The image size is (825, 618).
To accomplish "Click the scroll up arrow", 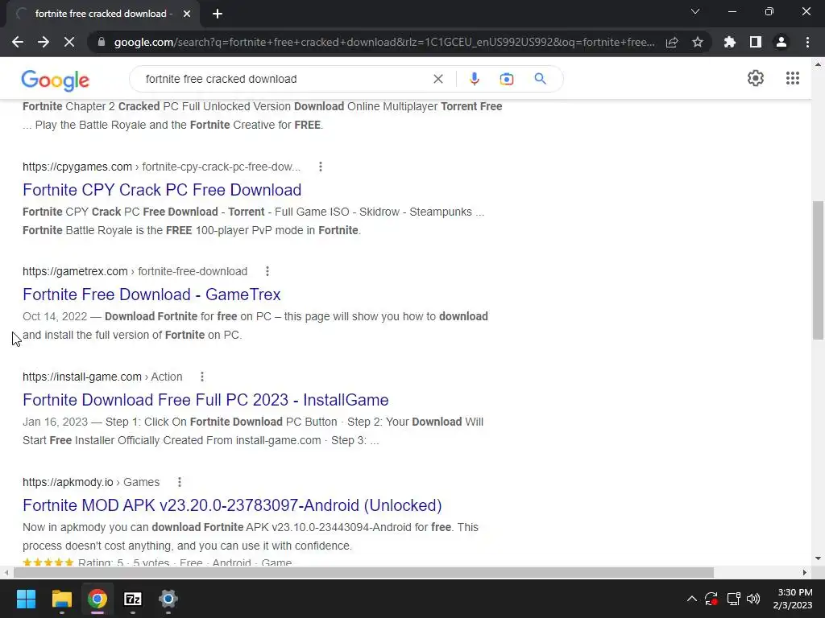I will point(818,64).
